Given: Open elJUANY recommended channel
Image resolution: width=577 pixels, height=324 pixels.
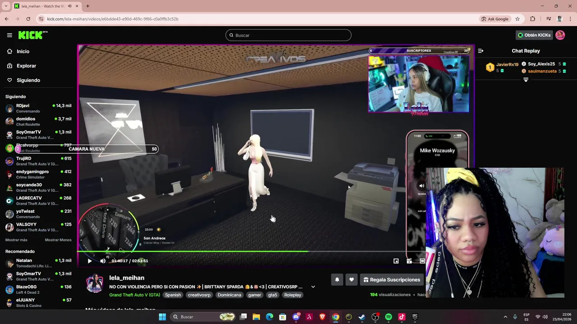Looking at the screenshot, I should tap(38, 302).
